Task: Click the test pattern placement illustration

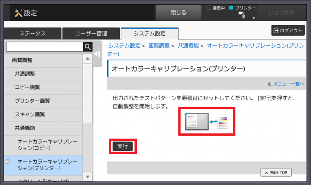Action: pyautogui.click(x=206, y=121)
